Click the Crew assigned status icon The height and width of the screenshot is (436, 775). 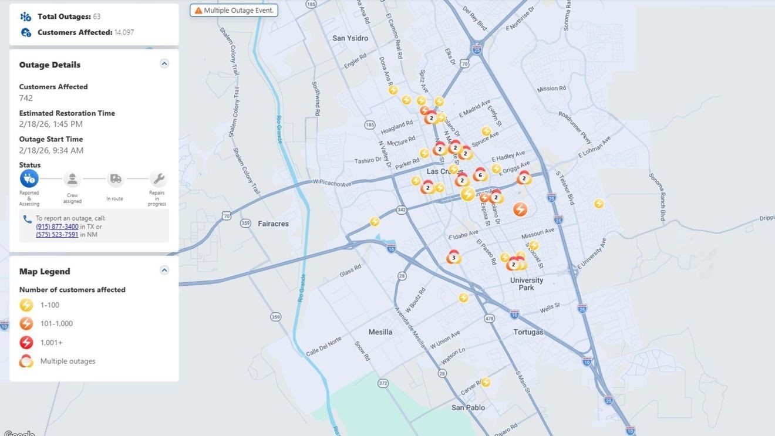72,178
